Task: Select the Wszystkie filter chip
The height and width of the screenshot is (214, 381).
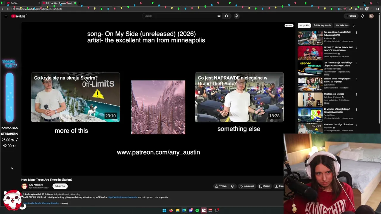Action: [x=304, y=26]
